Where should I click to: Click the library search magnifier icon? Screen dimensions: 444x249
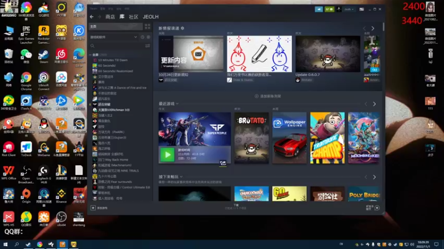click(92, 46)
